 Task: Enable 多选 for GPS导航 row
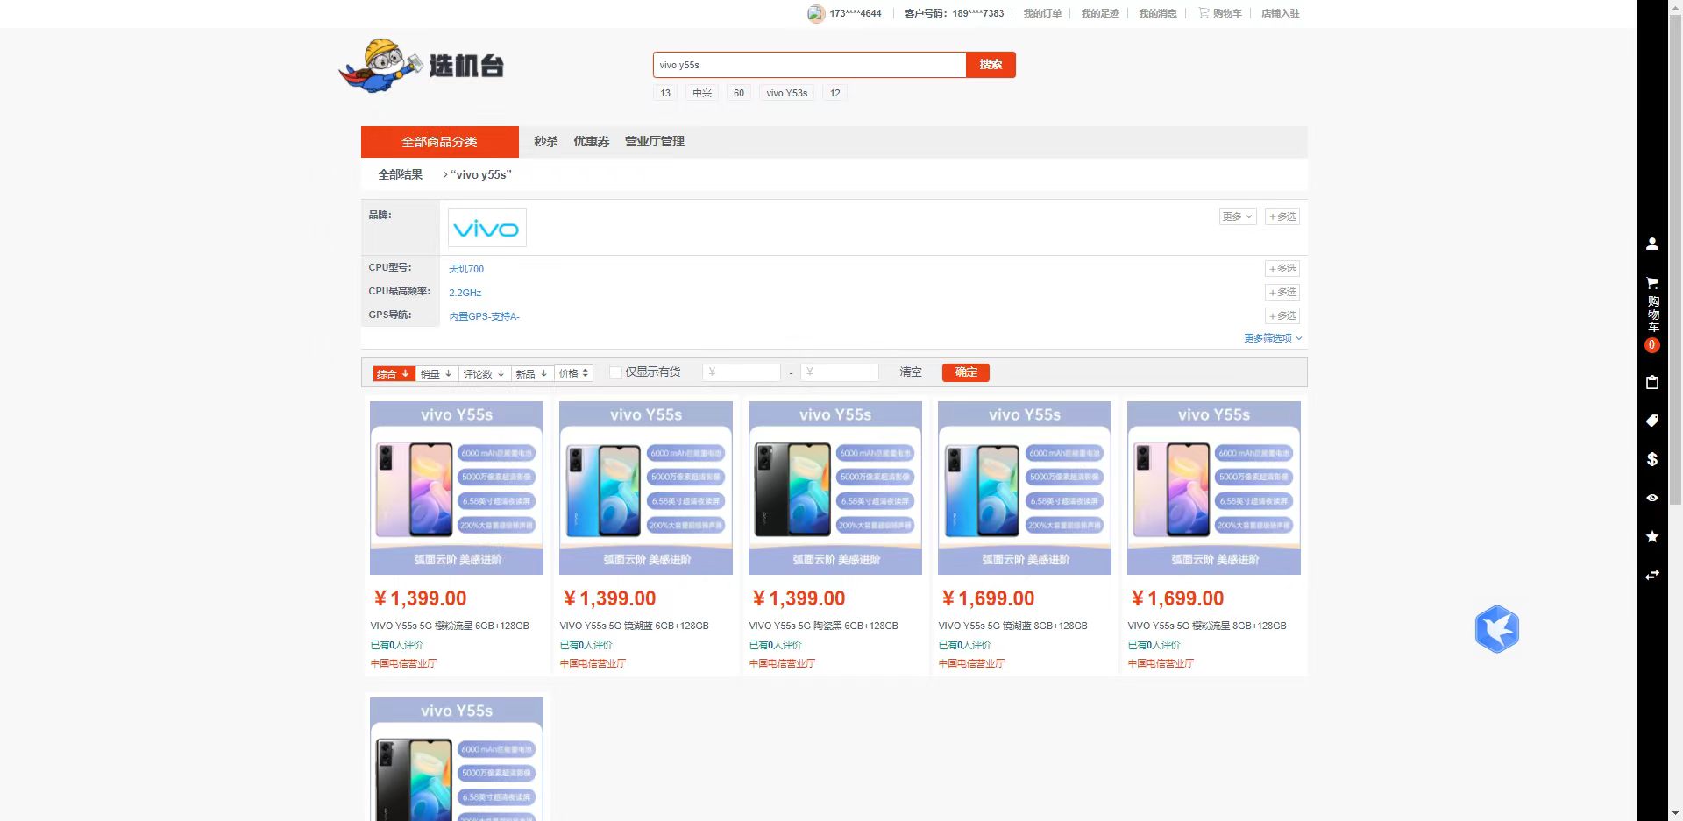click(x=1282, y=316)
